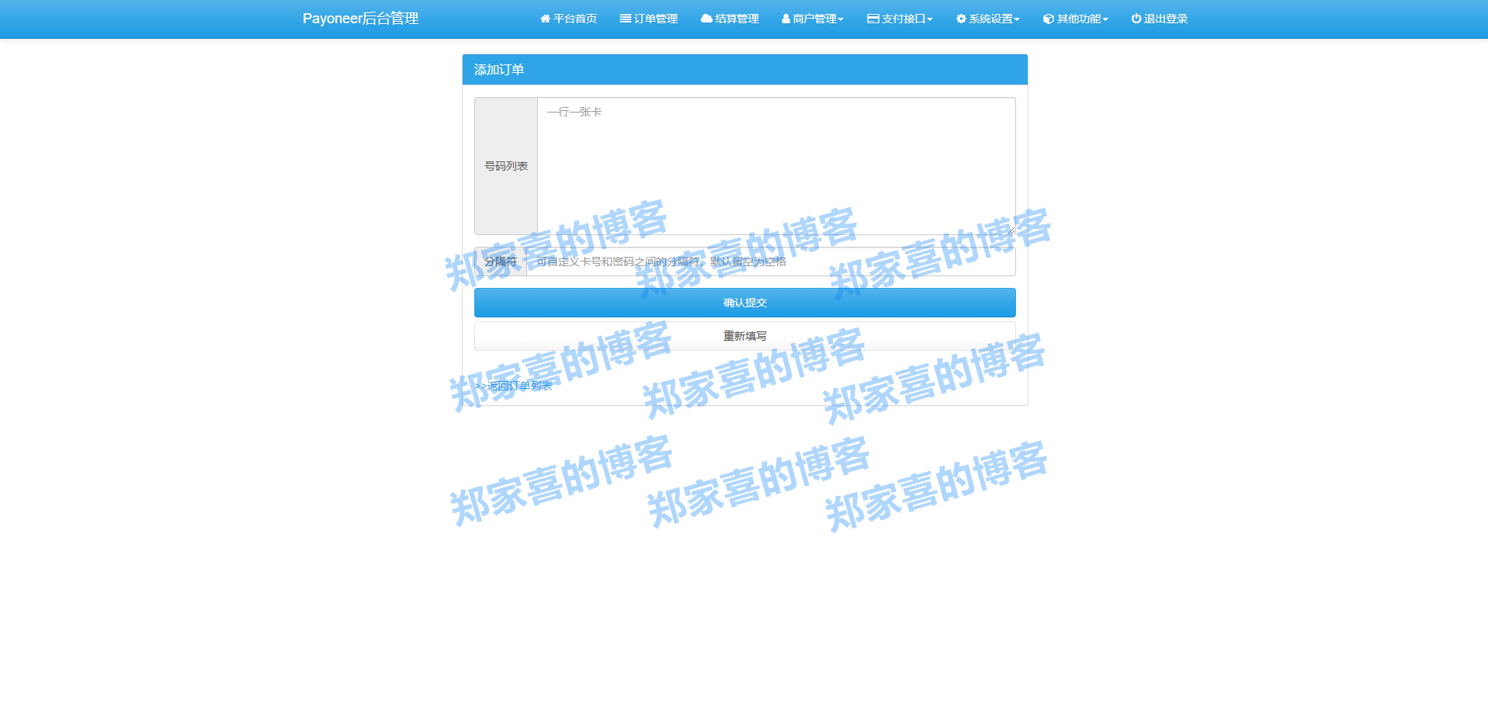1488x724 pixels.
Task: Click the 分隔符 label
Action: [x=501, y=262]
